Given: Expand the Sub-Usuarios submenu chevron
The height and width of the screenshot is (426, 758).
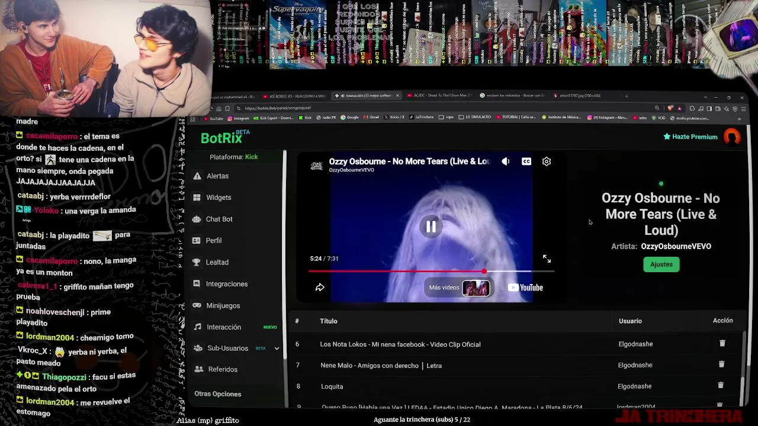Looking at the screenshot, I should (x=277, y=348).
